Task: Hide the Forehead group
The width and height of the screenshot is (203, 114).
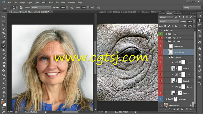Action: click(160, 99)
